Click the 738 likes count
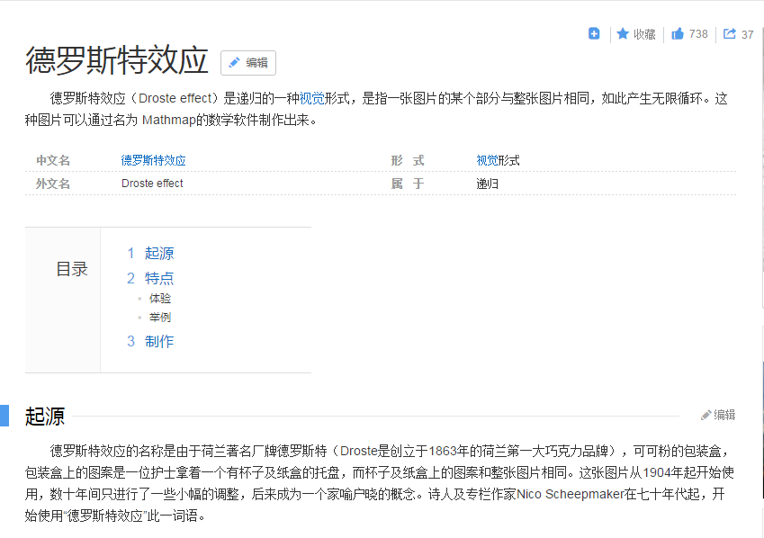764x538 pixels. [698, 34]
